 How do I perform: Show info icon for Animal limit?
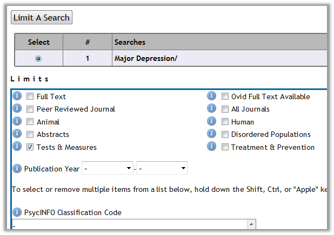(x=17, y=121)
